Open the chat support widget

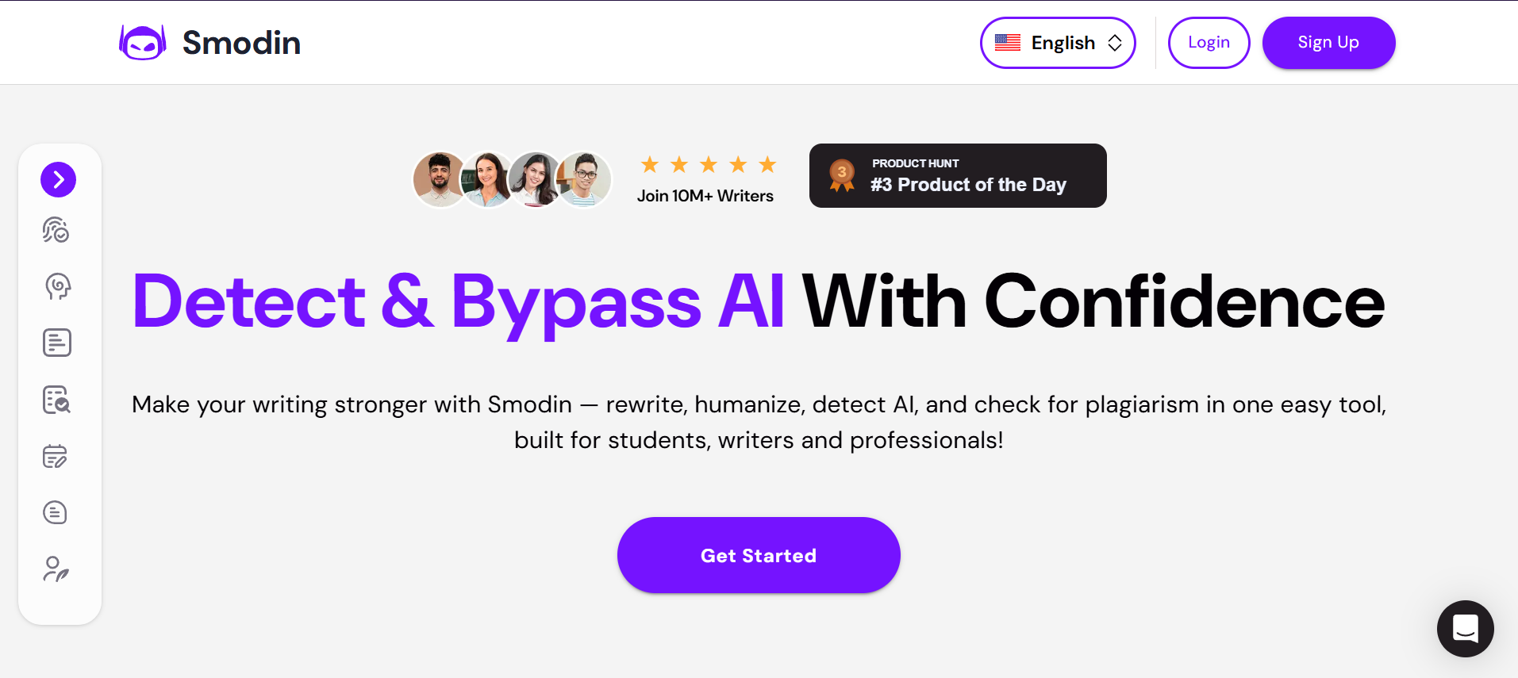click(1465, 629)
